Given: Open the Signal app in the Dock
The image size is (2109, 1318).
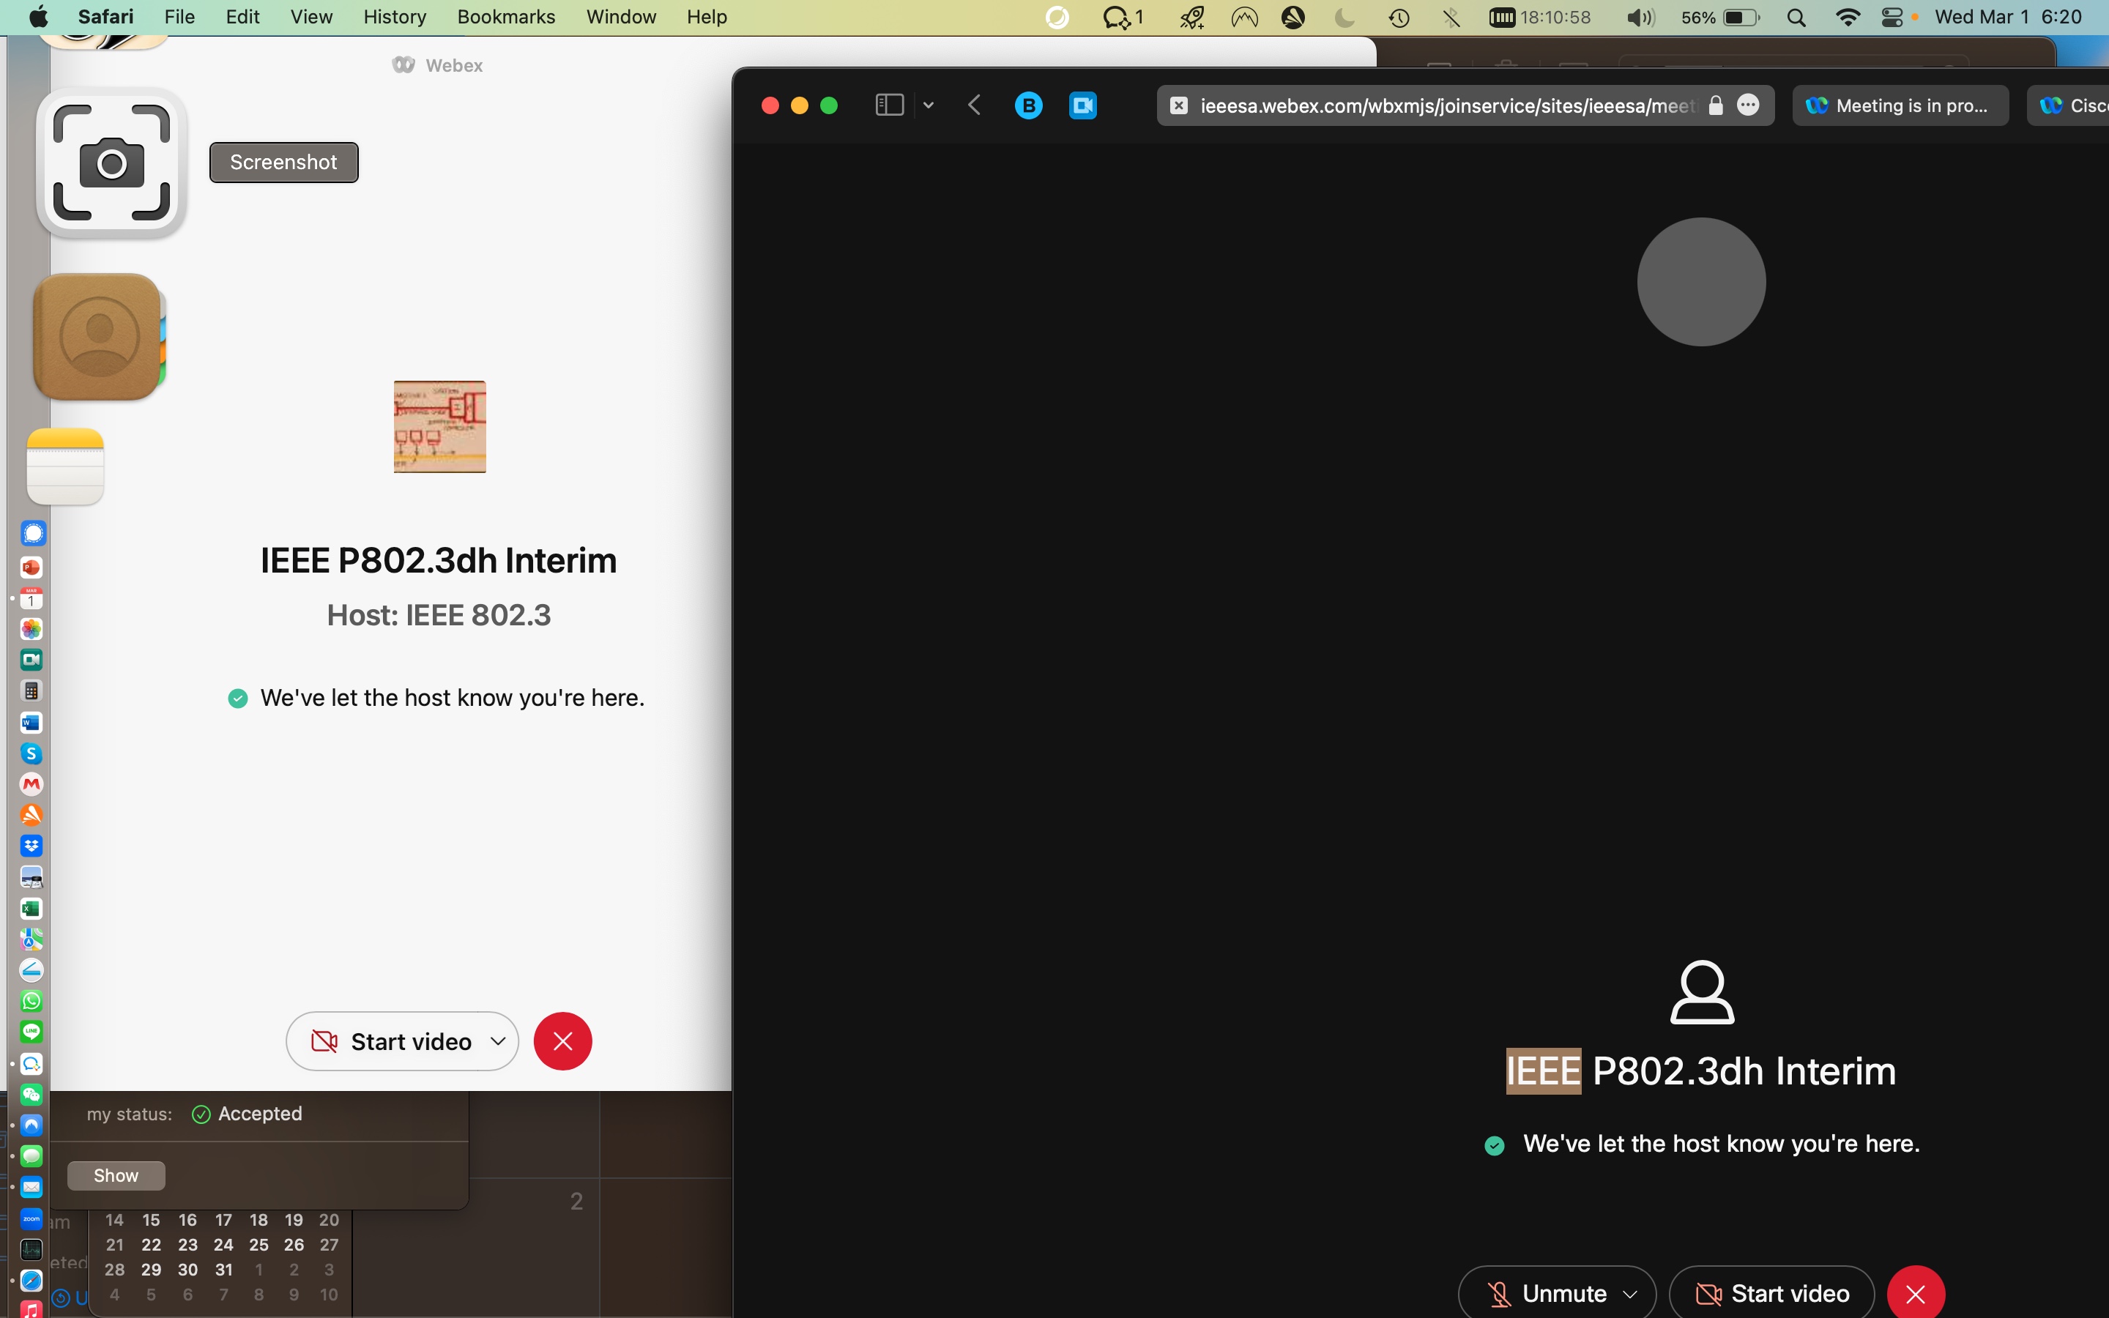Looking at the screenshot, I should [31, 532].
